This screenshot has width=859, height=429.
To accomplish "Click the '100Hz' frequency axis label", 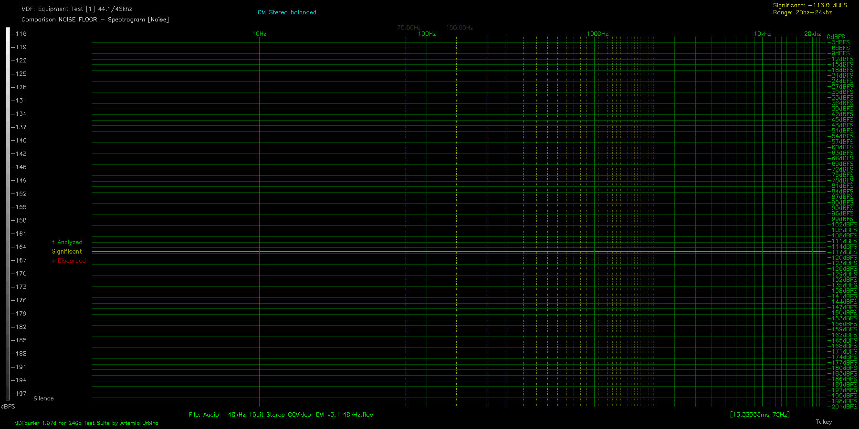I will pos(427,34).
